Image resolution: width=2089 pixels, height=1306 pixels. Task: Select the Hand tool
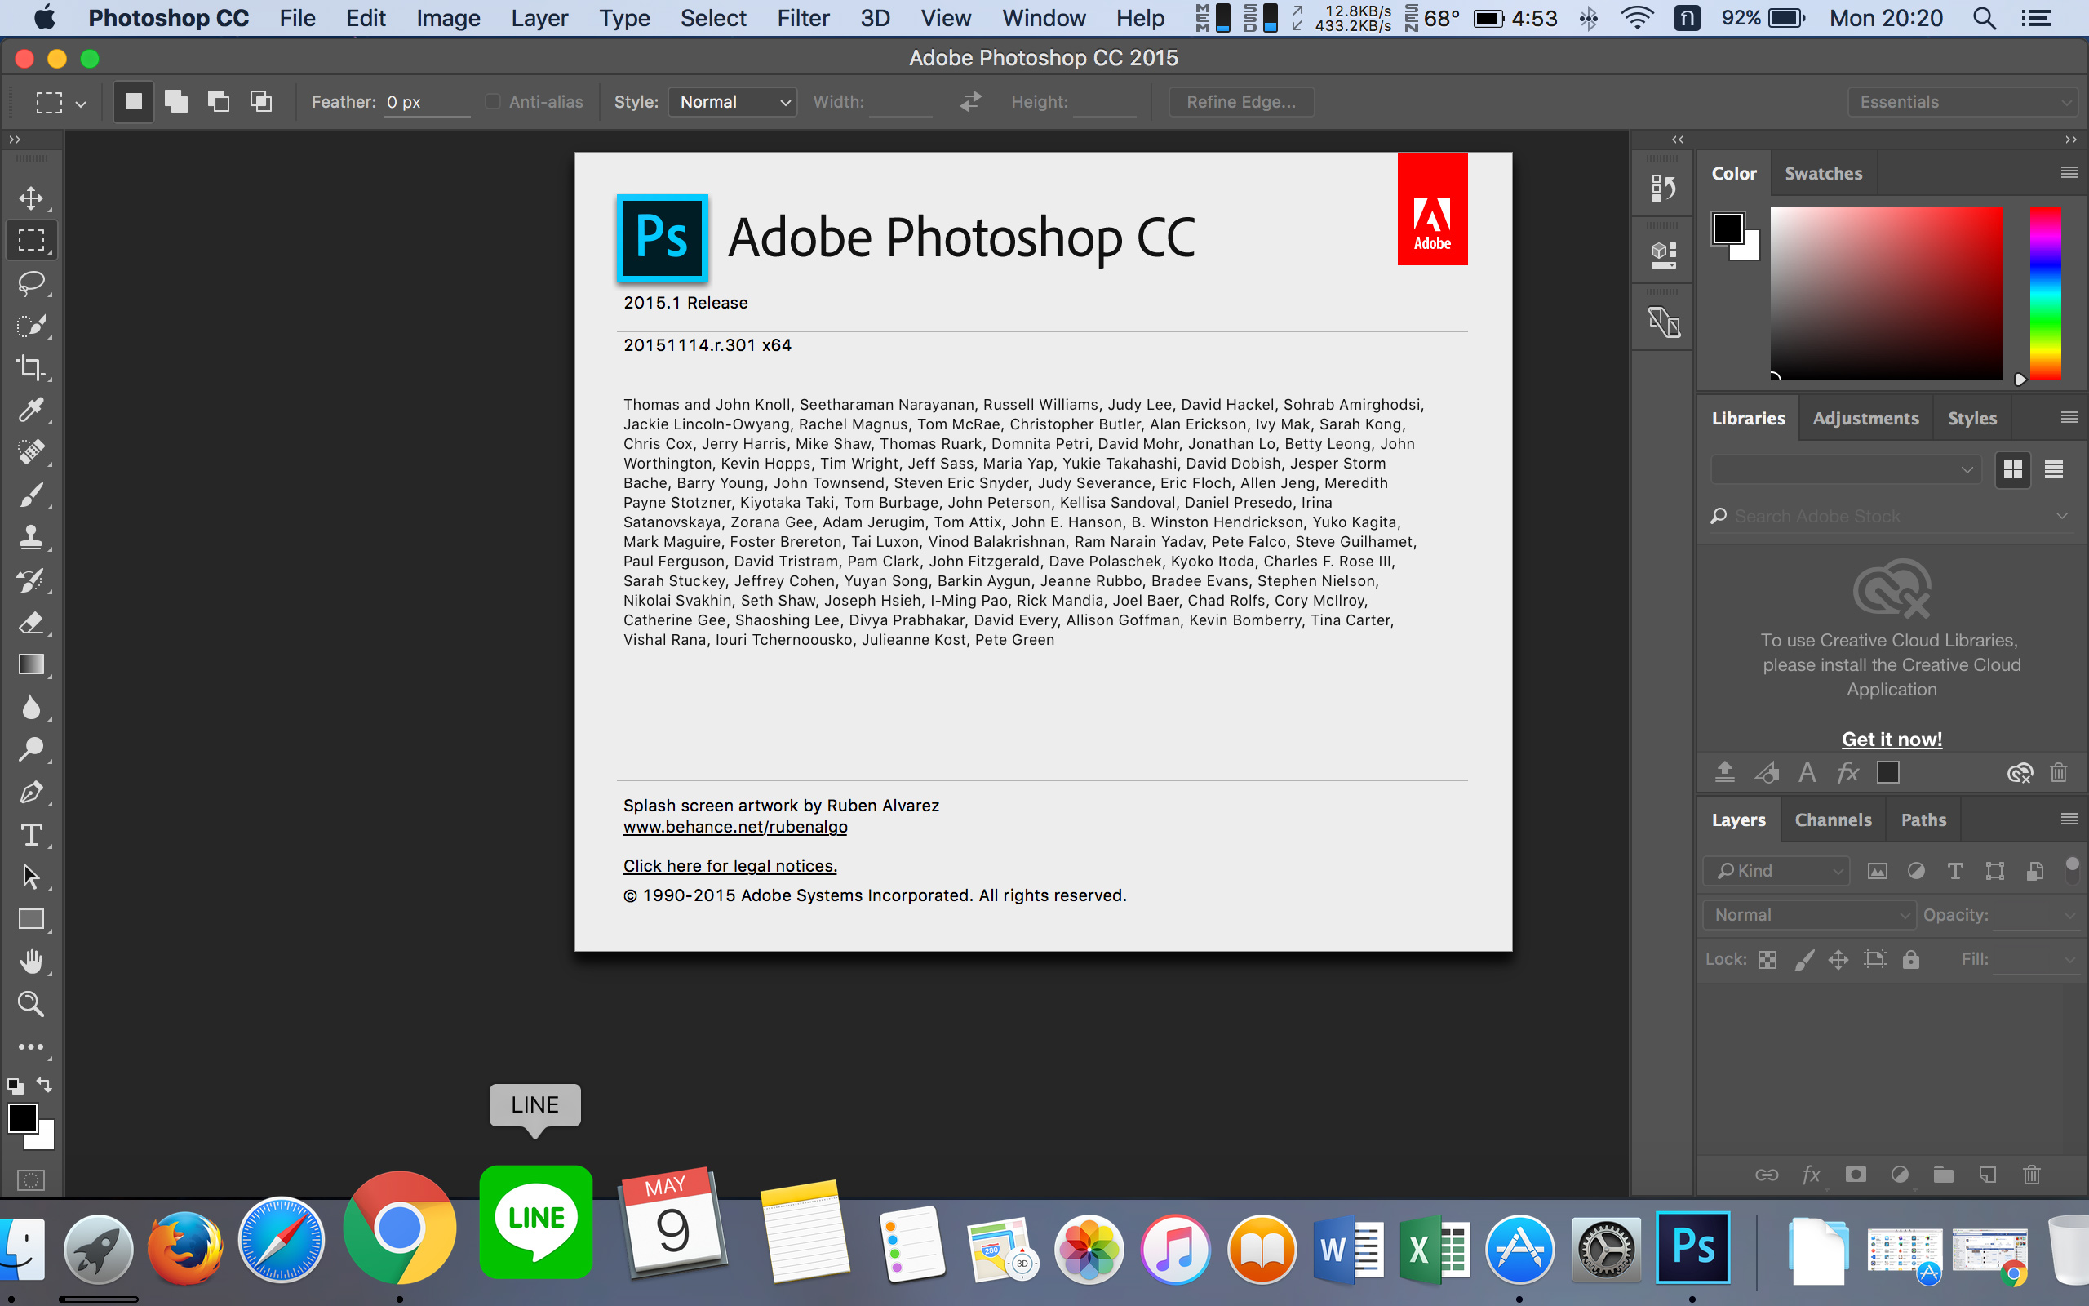pyautogui.click(x=31, y=962)
